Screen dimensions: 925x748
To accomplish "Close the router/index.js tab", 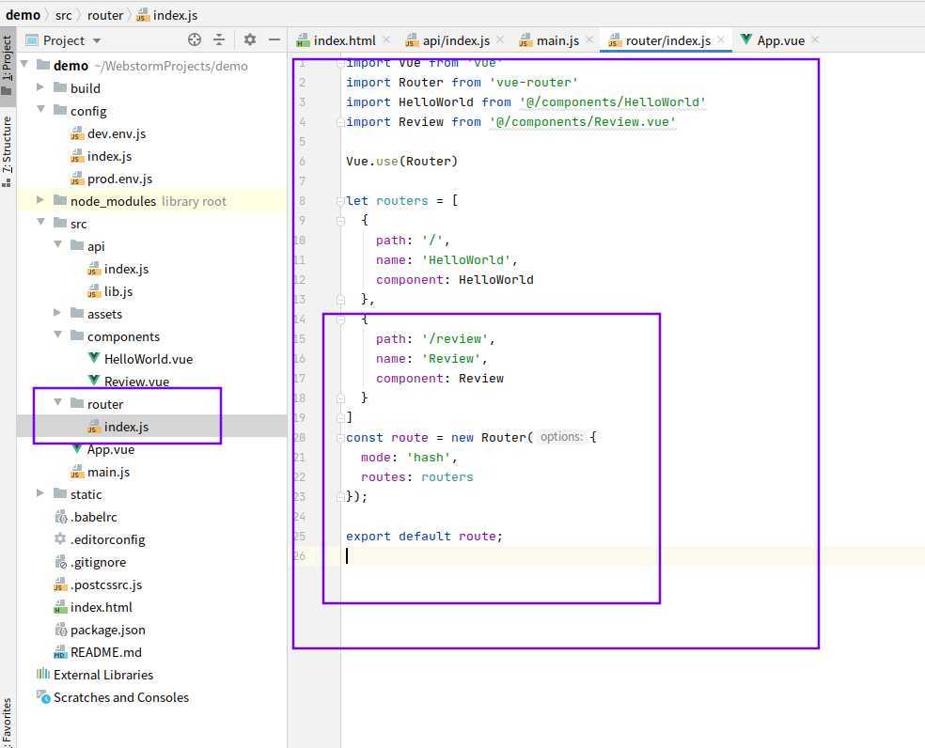I will point(721,39).
